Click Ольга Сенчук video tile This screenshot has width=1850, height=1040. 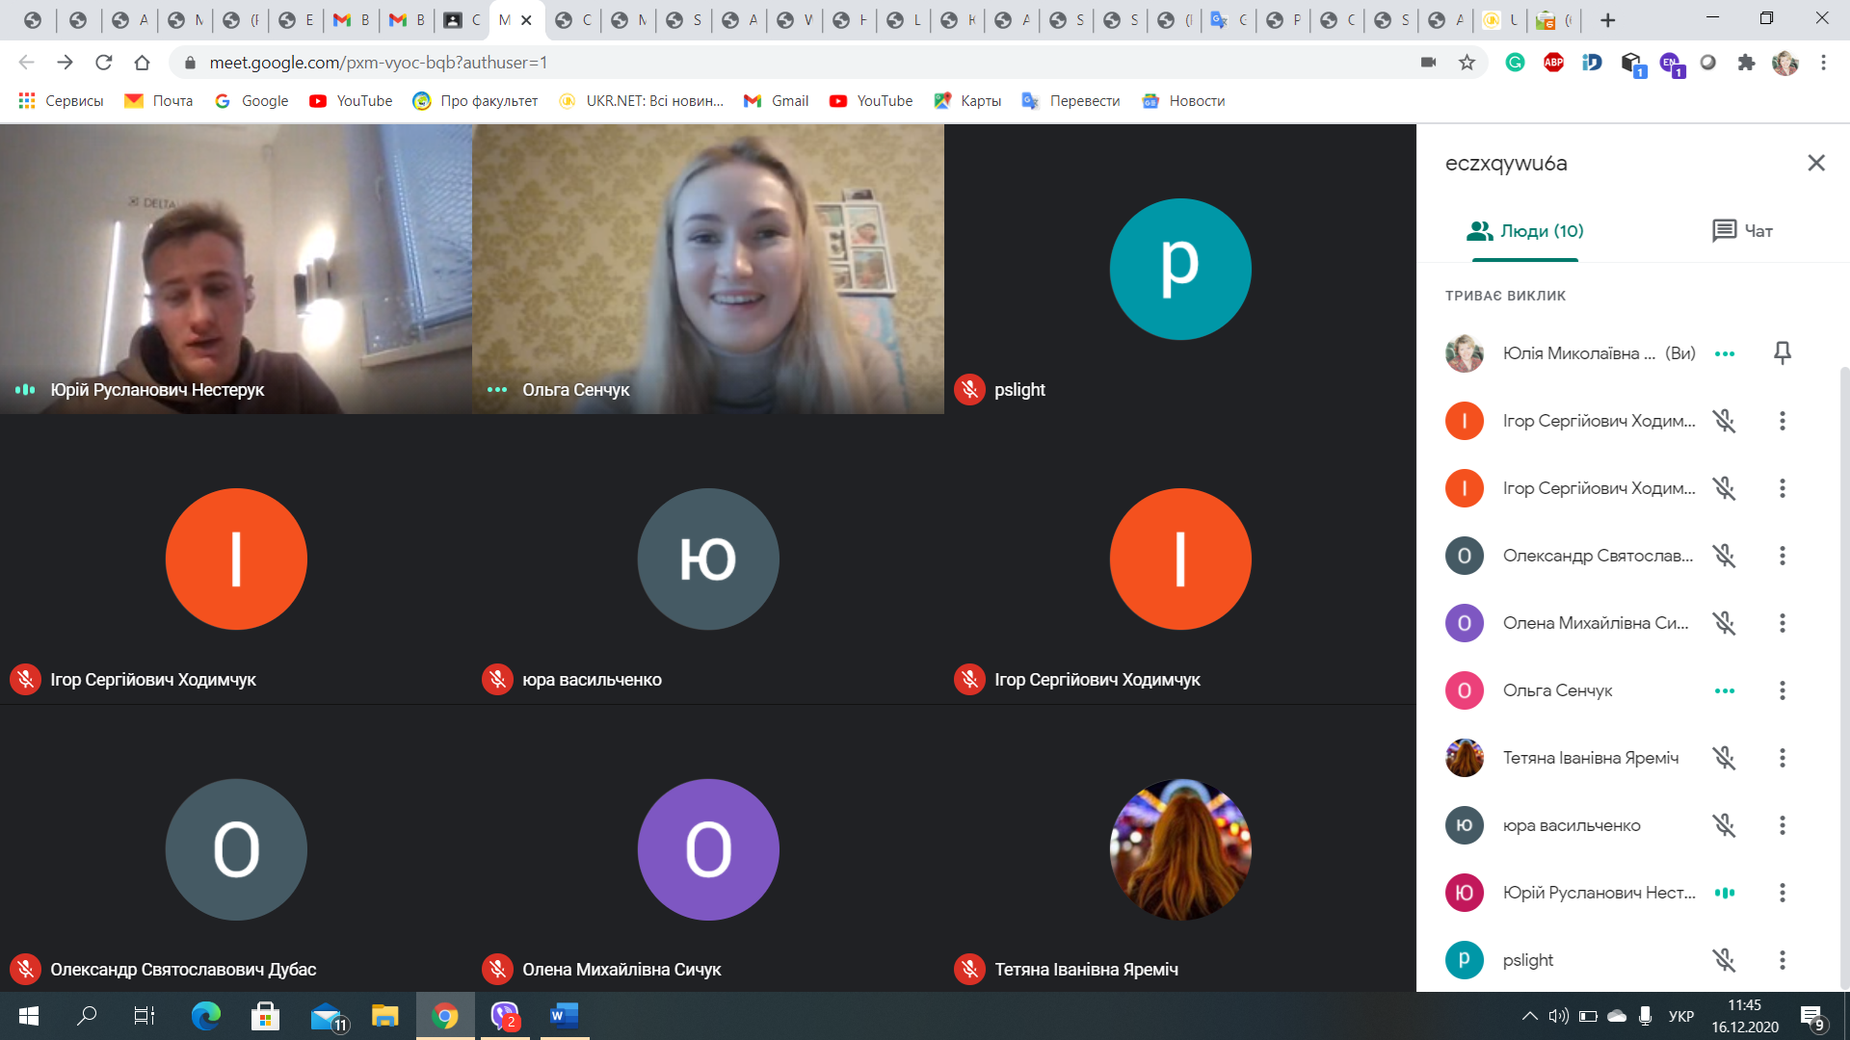707,270
